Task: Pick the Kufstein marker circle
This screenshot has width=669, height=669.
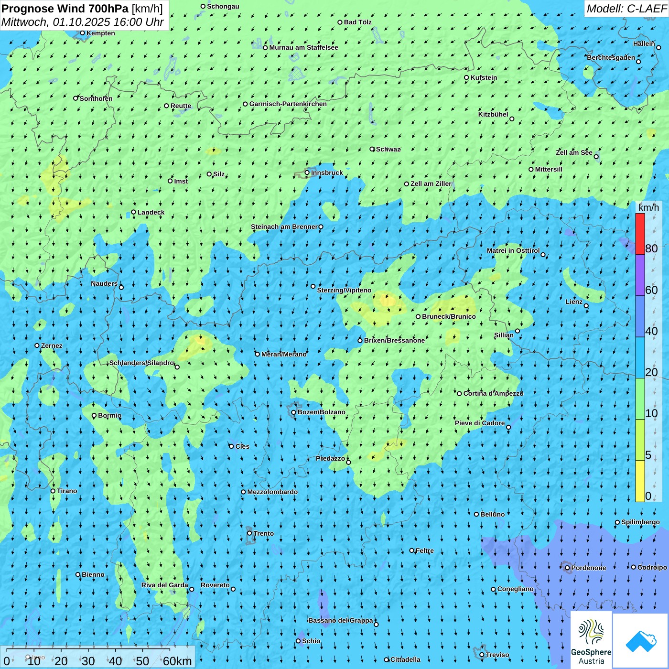Action: point(467,77)
